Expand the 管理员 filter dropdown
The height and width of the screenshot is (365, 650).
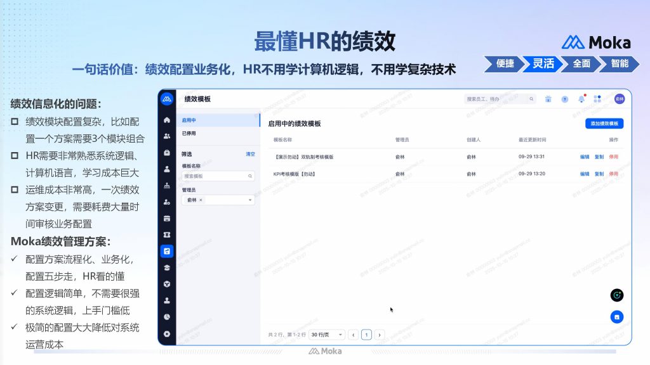[250, 200]
